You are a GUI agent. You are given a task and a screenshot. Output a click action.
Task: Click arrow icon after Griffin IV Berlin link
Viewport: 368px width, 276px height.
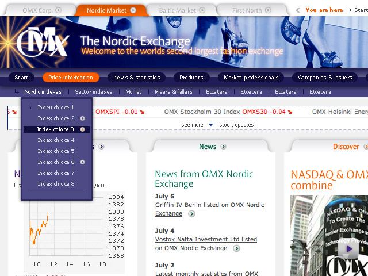(191, 214)
